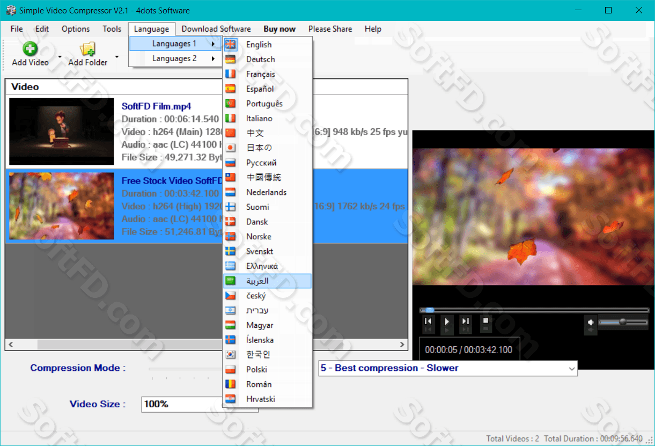The image size is (655, 446).
Task: Close the open Language menu
Action: (151, 29)
